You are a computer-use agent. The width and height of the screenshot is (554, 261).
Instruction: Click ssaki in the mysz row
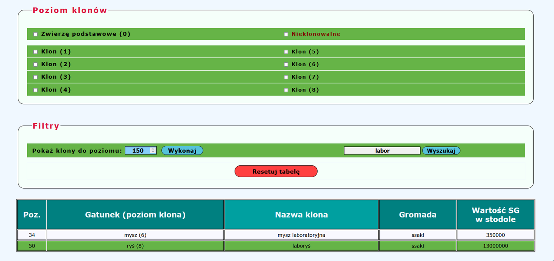[418, 235]
